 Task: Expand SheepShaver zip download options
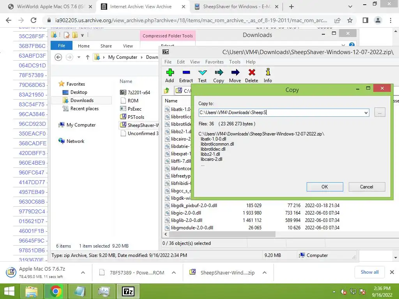coord(265,273)
